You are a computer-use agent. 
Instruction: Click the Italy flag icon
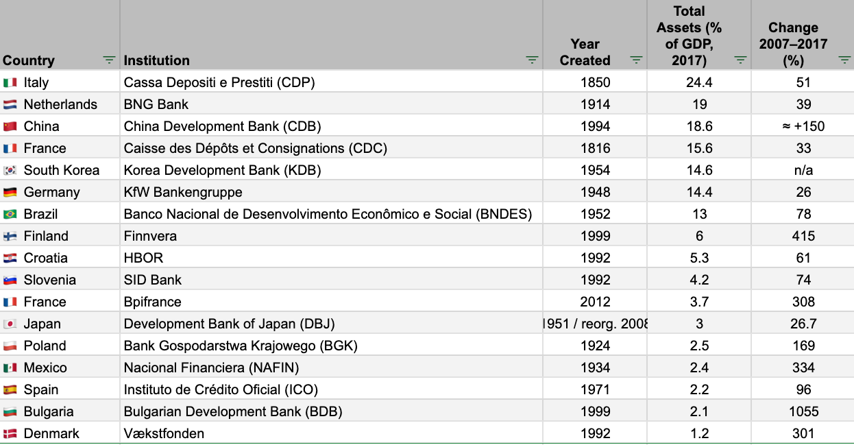click(x=10, y=82)
